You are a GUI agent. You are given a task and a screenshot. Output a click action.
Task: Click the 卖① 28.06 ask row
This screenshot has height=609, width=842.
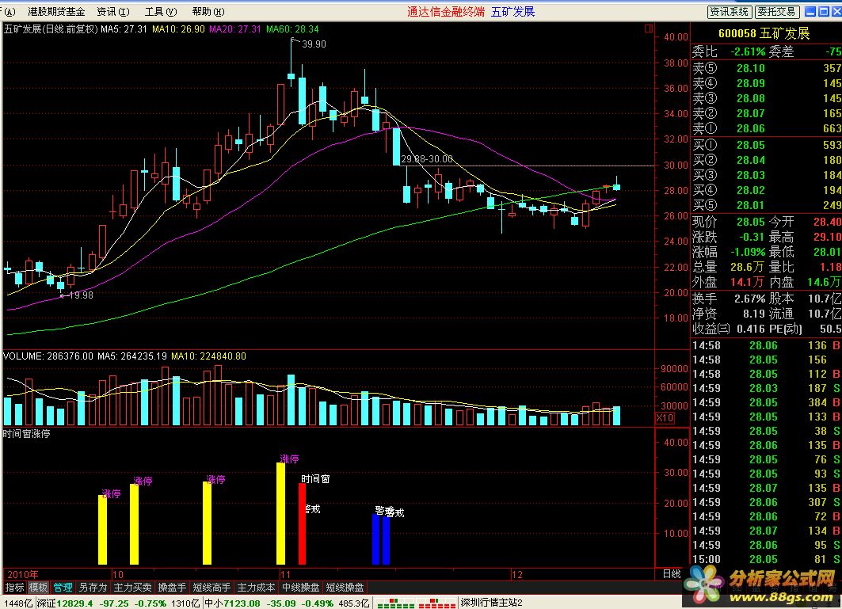click(x=766, y=128)
